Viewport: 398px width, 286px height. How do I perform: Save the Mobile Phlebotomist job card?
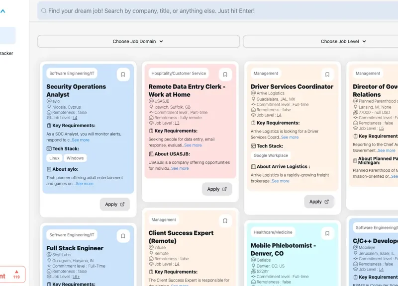(327, 232)
